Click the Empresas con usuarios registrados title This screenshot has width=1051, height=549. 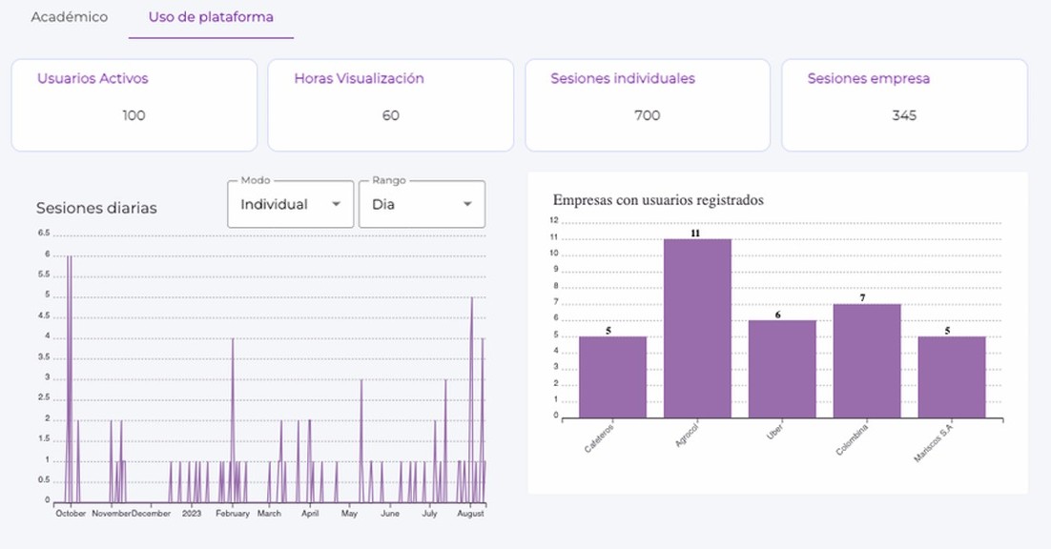point(658,200)
